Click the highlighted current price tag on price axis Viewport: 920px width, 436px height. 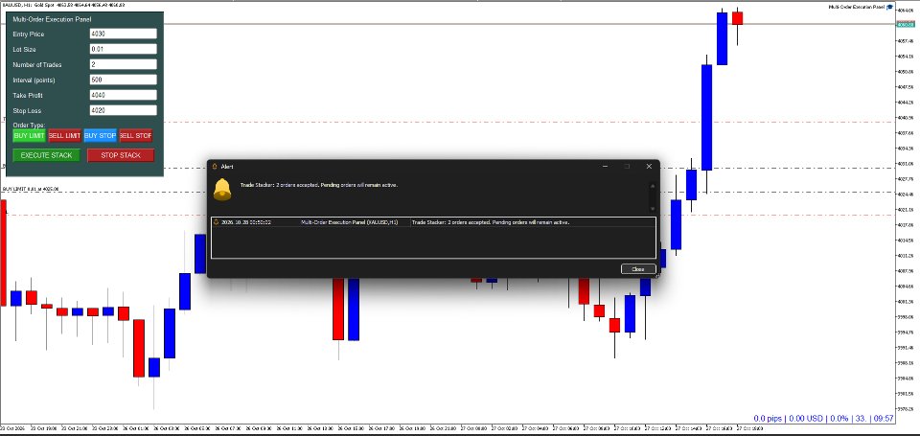coord(906,25)
